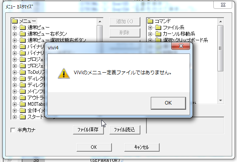Screen dimensions: 237x162
Task: Dismiss the vivi4 warning with OK
Action: point(168,103)
